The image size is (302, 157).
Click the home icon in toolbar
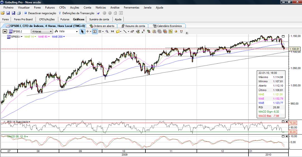(x=115, y=13)
